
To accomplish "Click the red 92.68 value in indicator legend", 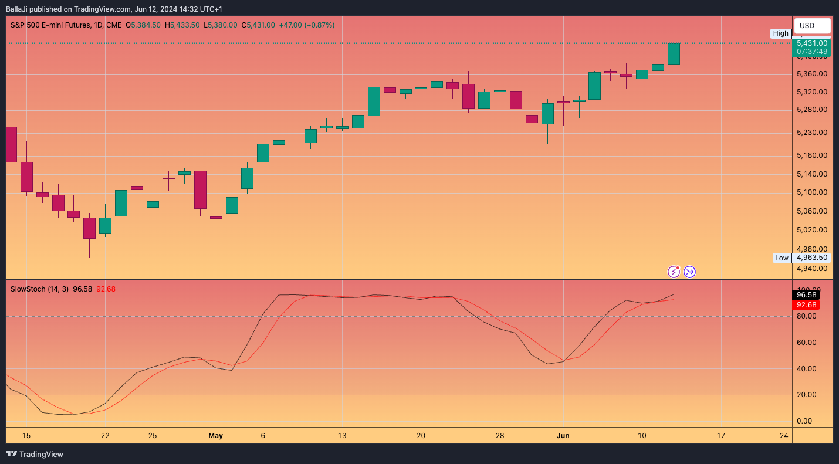I will point(106,289).
